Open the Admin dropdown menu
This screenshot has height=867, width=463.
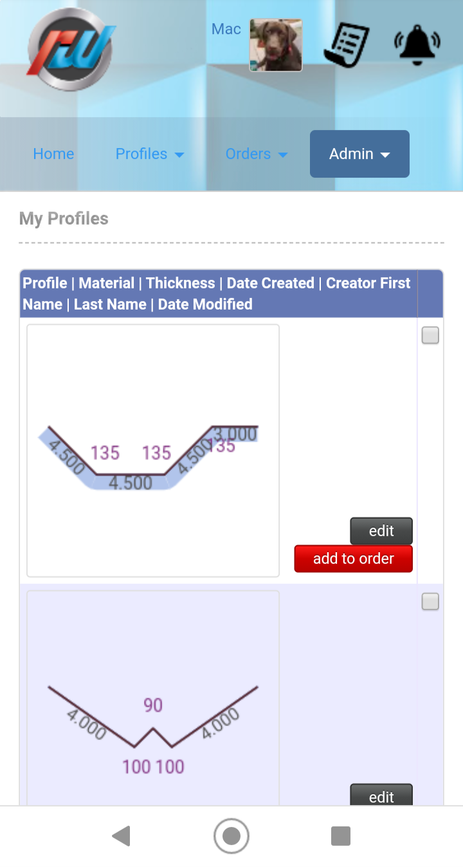pos(359,154)
